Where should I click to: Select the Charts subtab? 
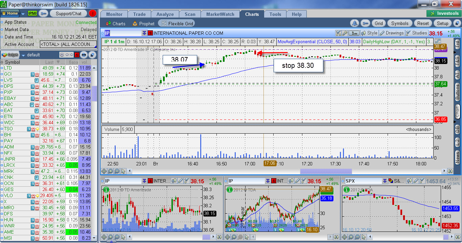[x=116, y=24]
